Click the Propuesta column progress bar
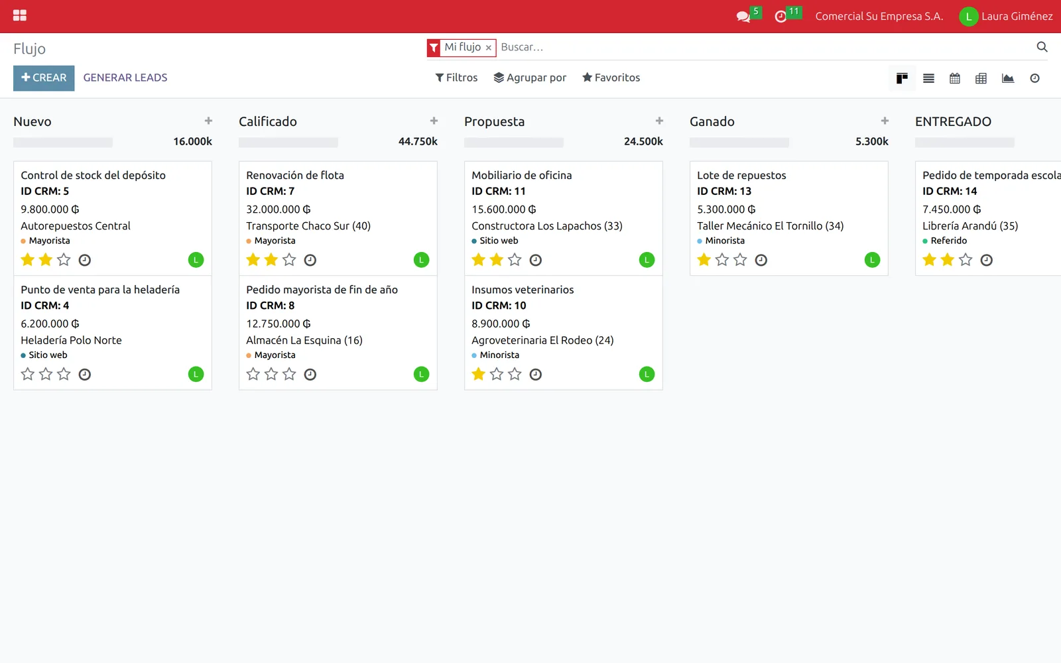 tap(514, 142)
